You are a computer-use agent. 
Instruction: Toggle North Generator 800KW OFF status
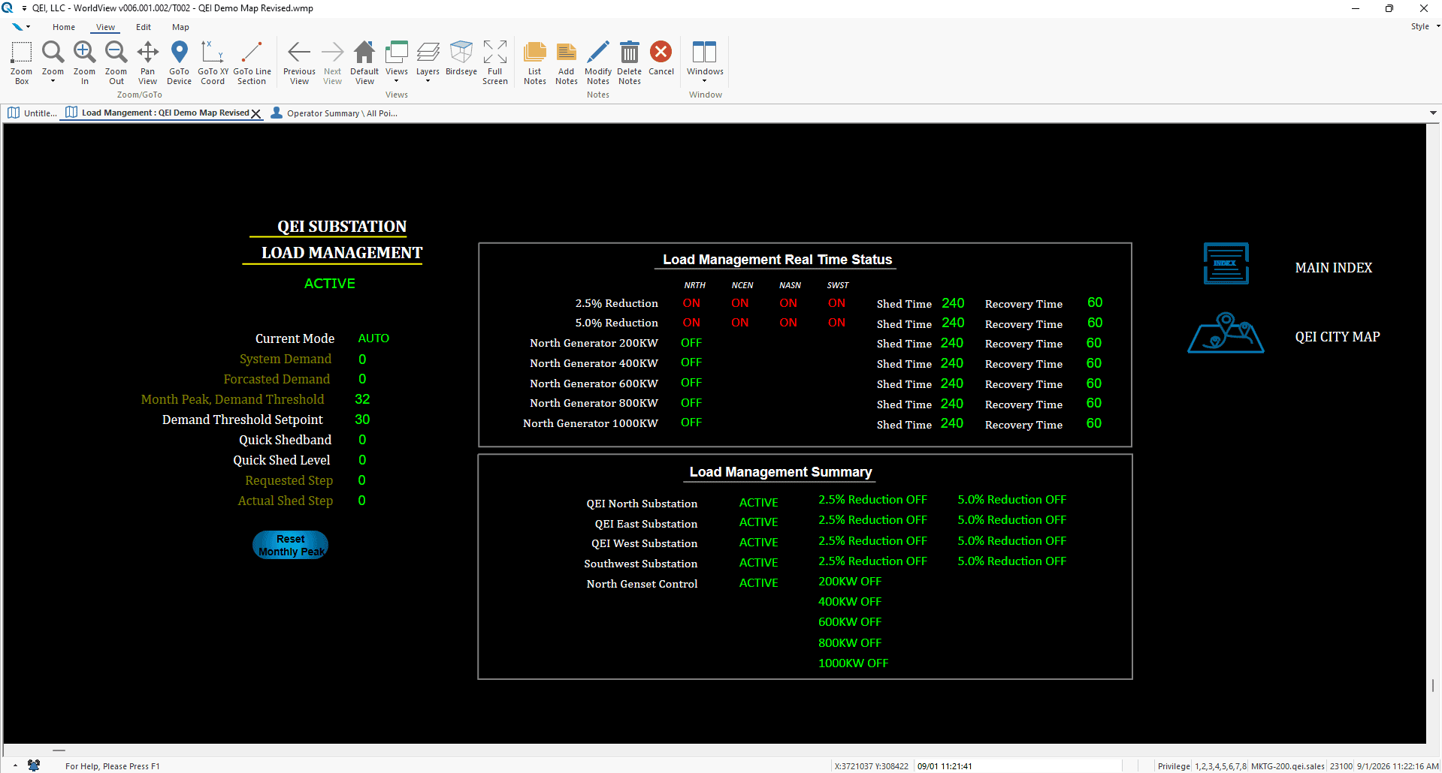coord(691,403)
